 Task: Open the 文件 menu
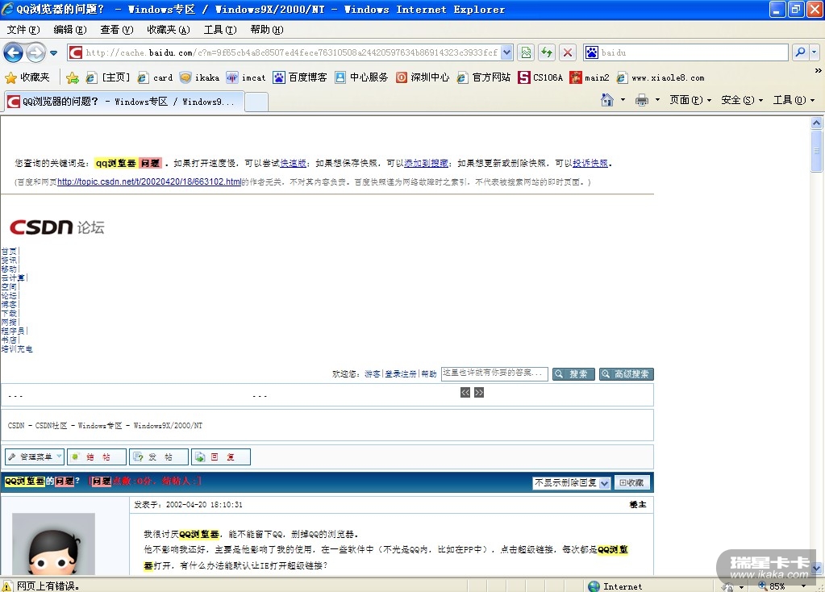23,30
